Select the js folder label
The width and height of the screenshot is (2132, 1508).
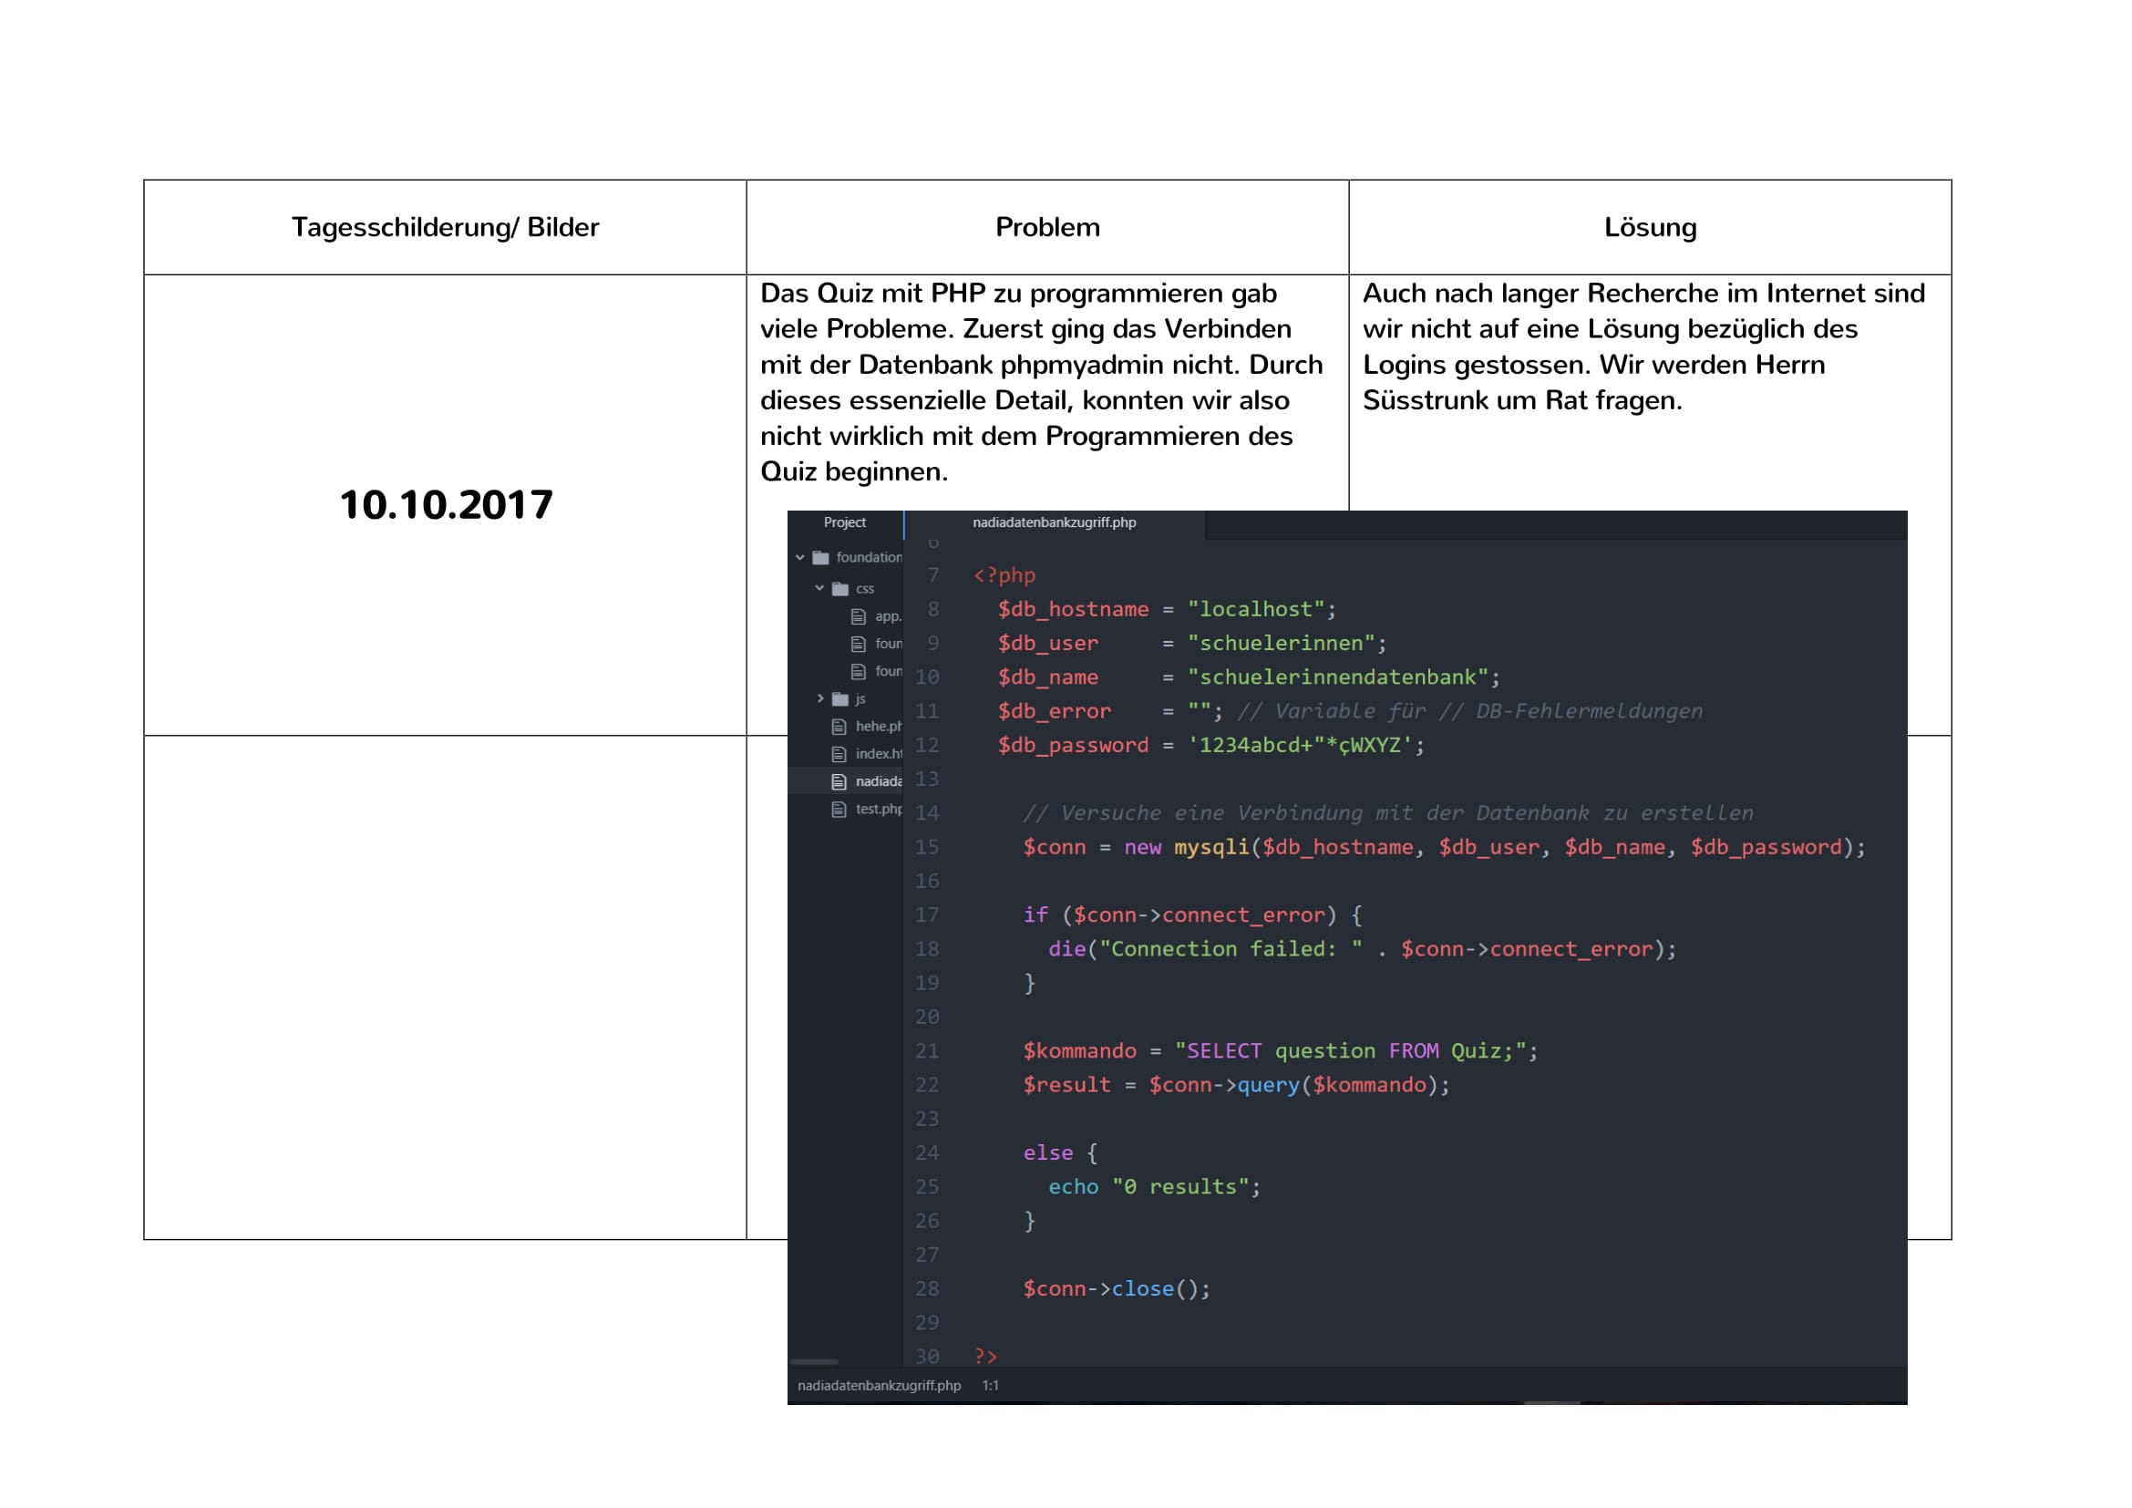(860, 698)
